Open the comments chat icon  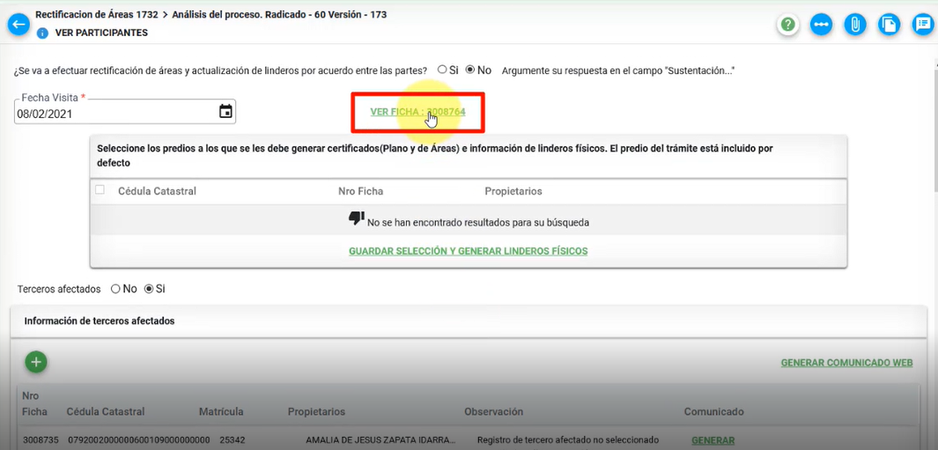tap(922, 25)
